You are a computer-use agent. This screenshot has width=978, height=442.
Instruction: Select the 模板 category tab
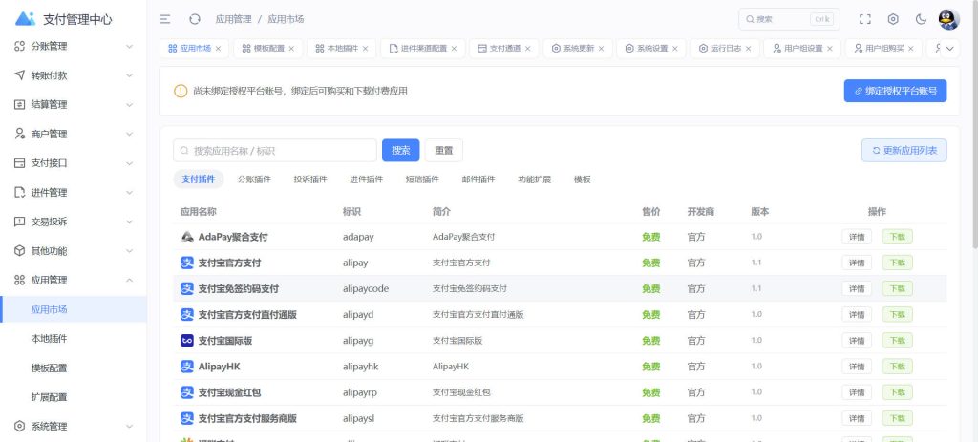point(582,179)
